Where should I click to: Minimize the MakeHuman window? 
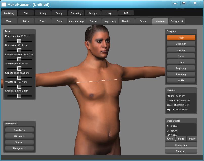[x=175, y=3]
